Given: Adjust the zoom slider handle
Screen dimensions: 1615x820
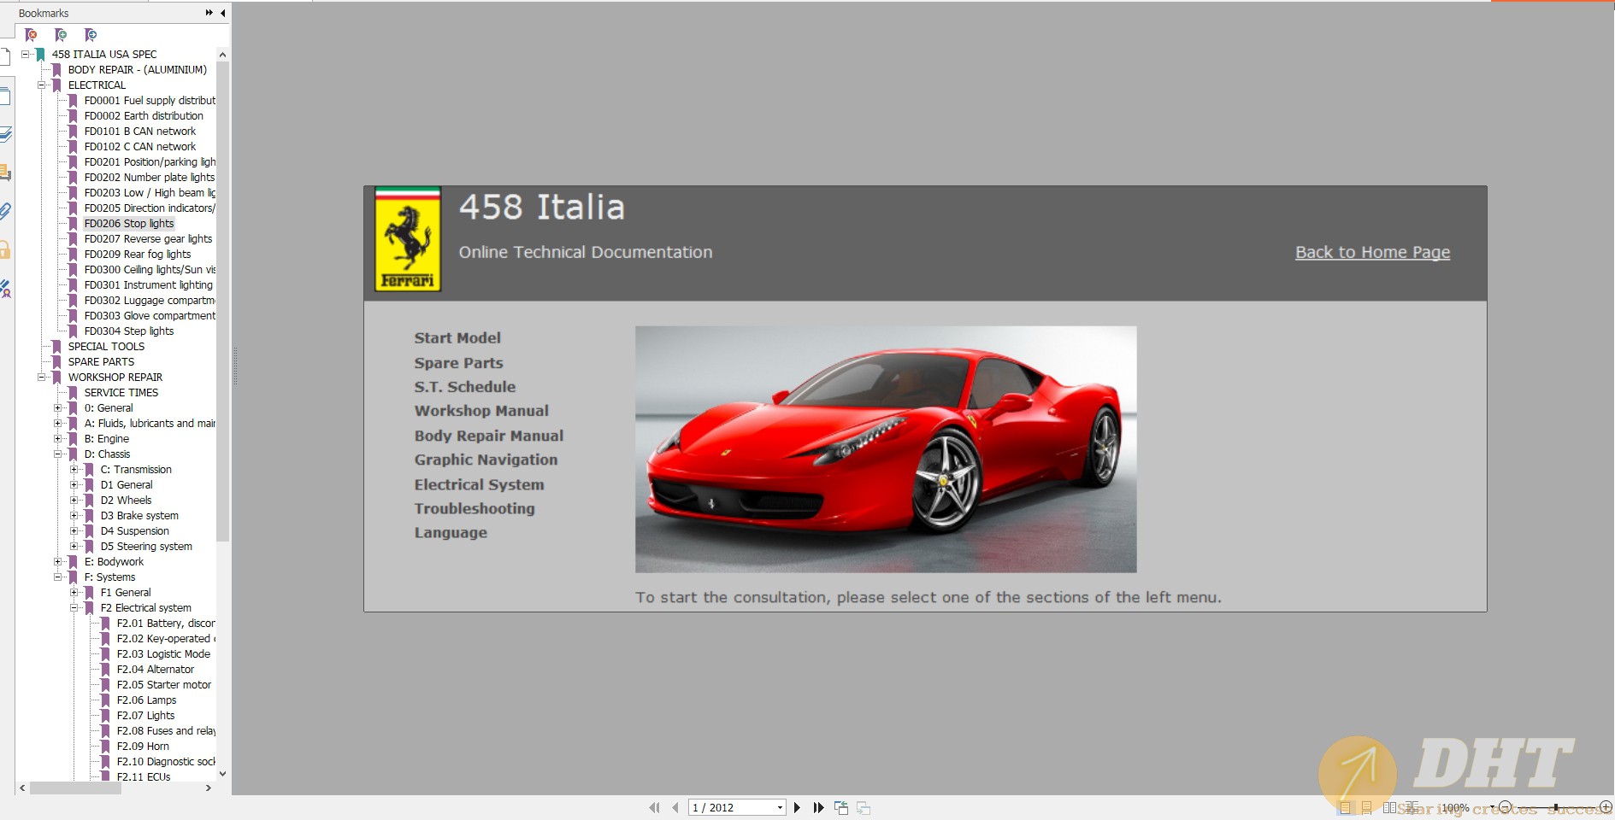Looking at the screenshot, I should pyautogui.click(x=1556, y=807).
